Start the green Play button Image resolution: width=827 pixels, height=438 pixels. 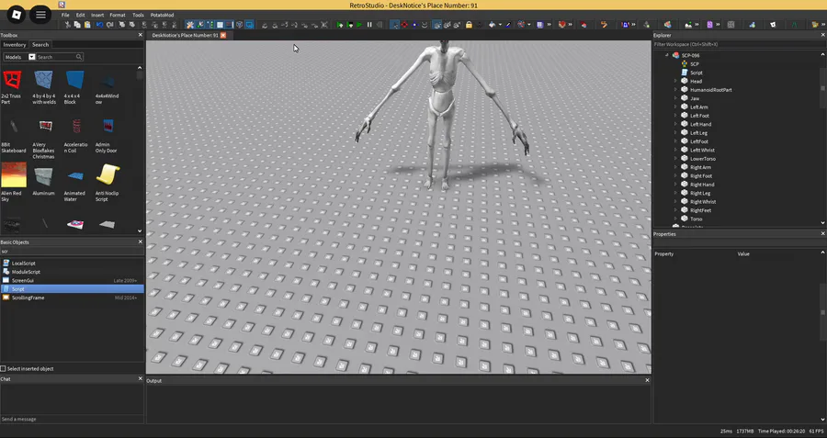359,25
